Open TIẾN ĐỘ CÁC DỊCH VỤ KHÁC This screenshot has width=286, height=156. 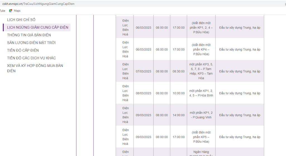[x=31, y=58]
